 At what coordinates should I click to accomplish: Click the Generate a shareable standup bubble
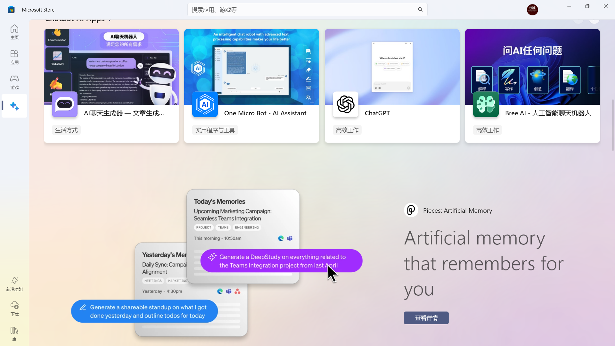(144, 311)
